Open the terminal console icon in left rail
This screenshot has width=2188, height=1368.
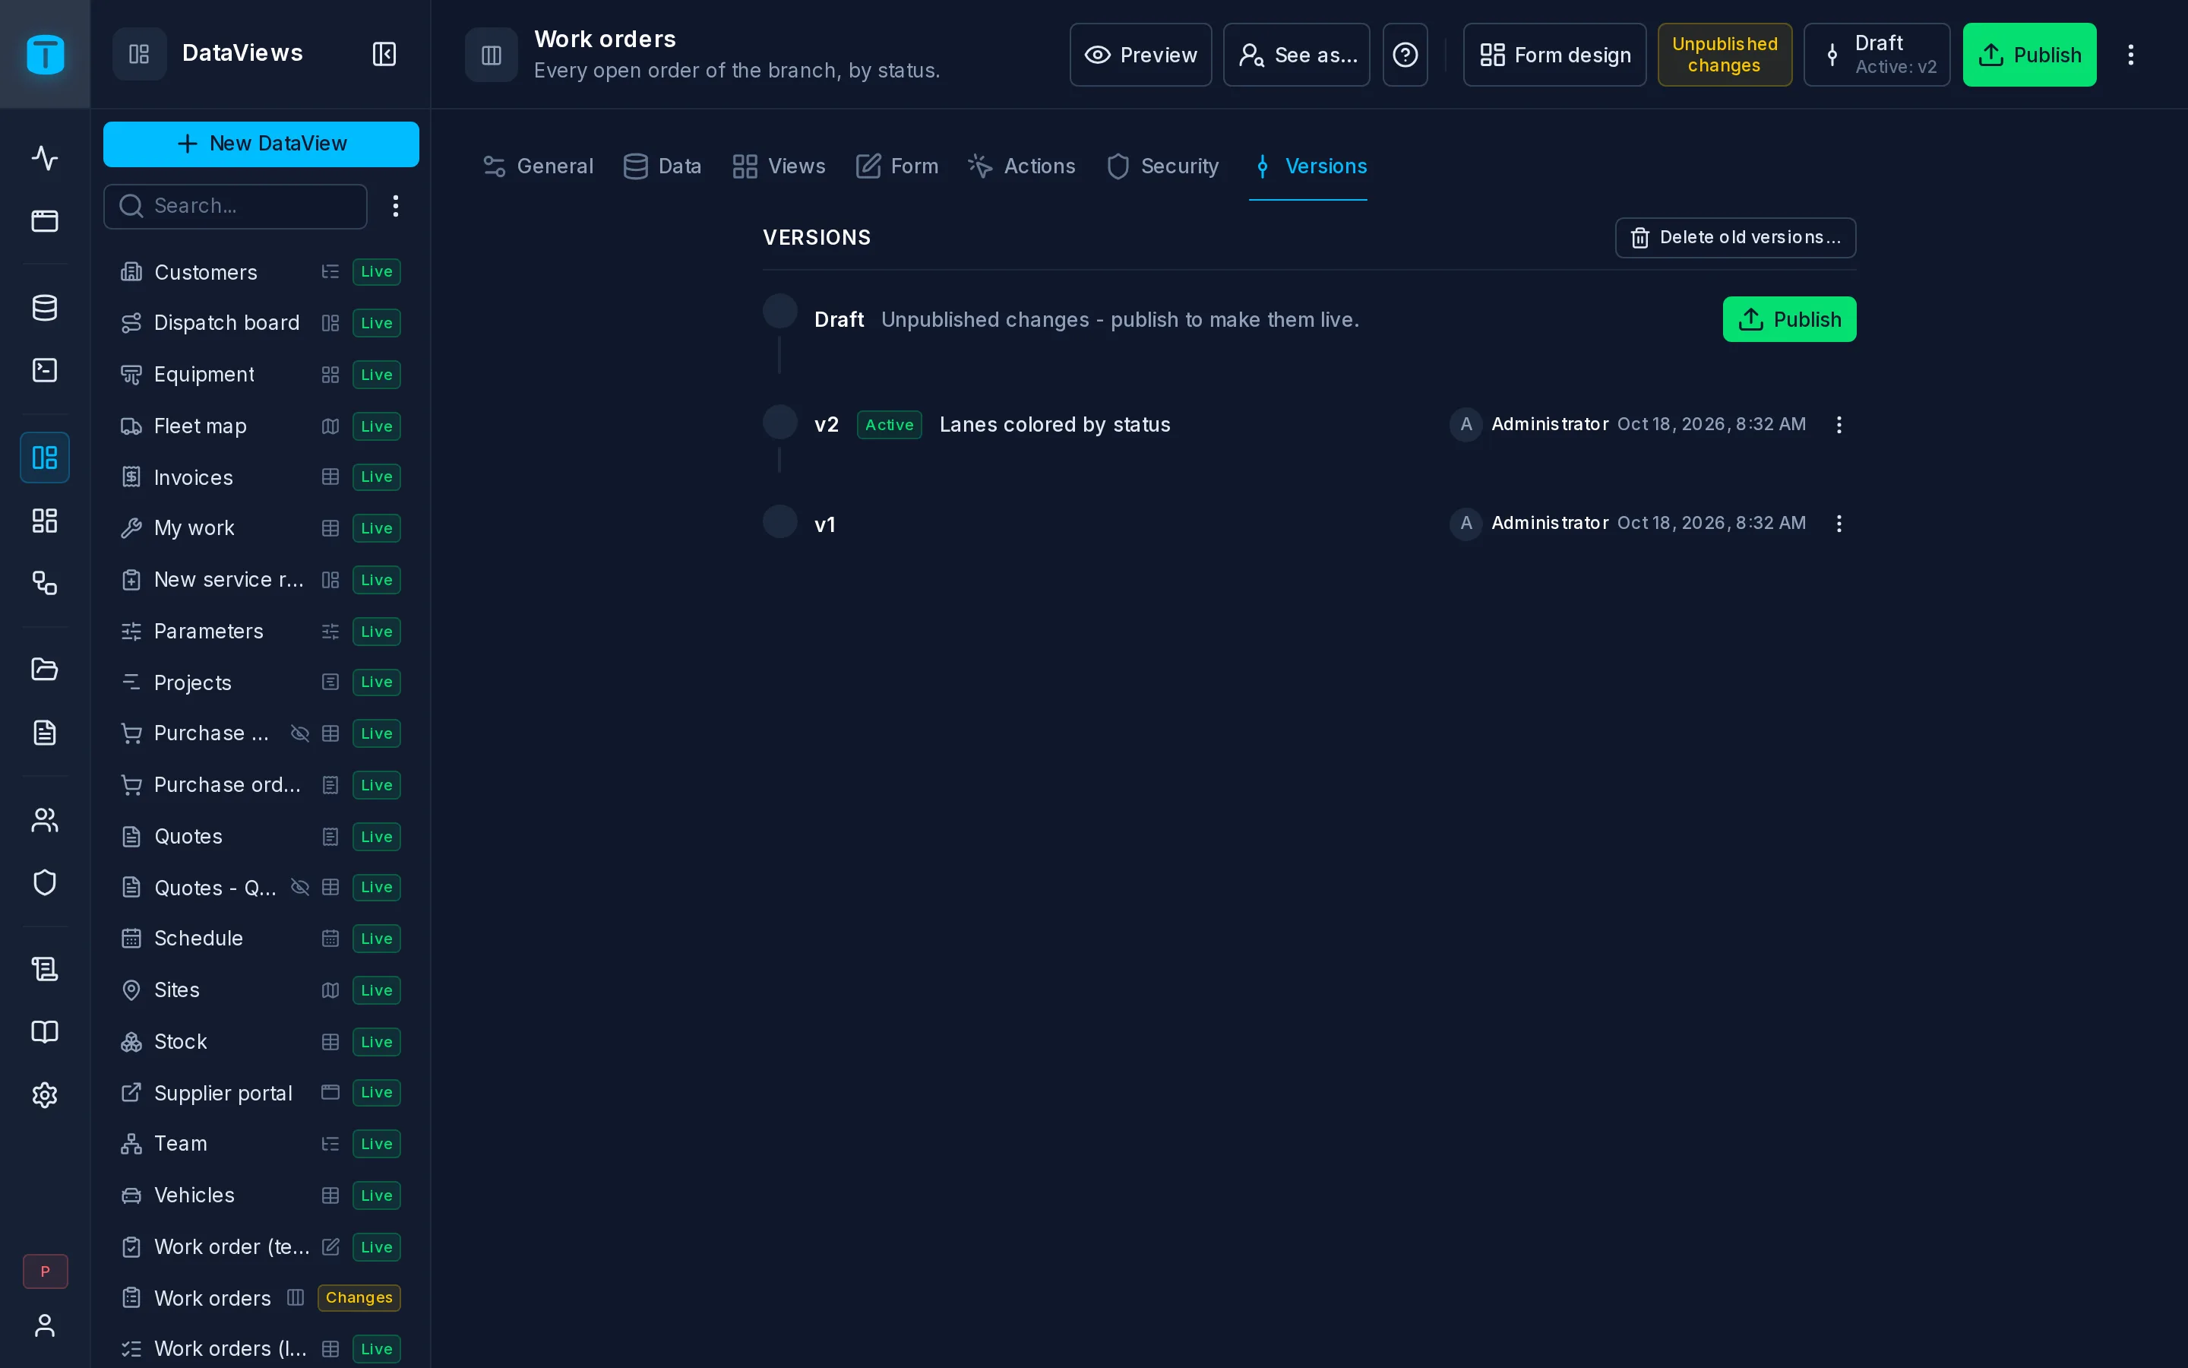[44, 370]
